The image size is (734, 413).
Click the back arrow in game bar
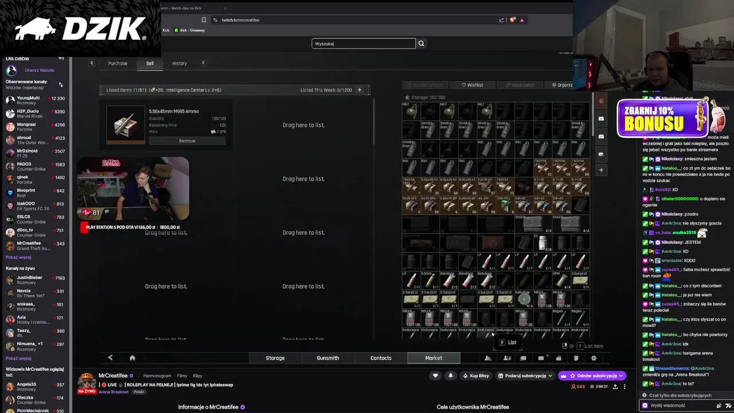110,358
